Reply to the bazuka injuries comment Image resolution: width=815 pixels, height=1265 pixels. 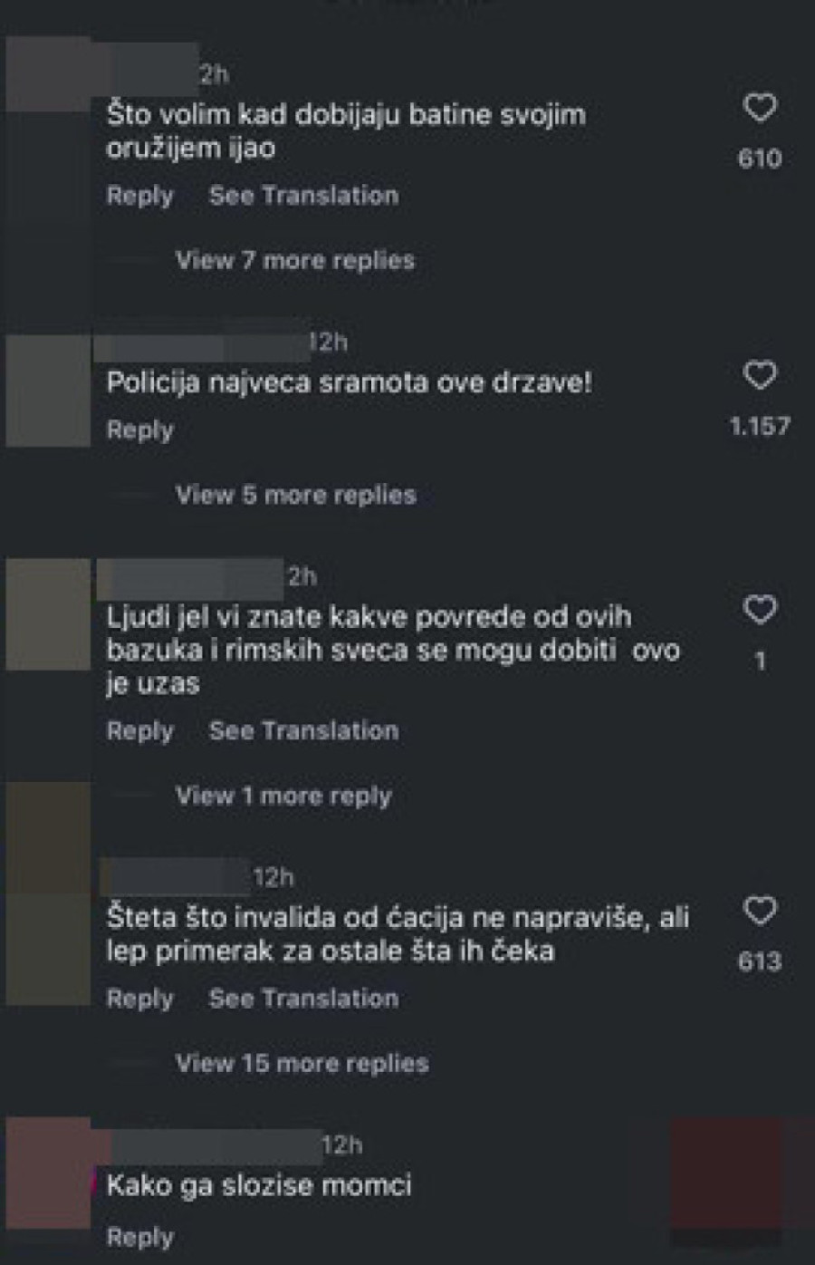[139, 730]
